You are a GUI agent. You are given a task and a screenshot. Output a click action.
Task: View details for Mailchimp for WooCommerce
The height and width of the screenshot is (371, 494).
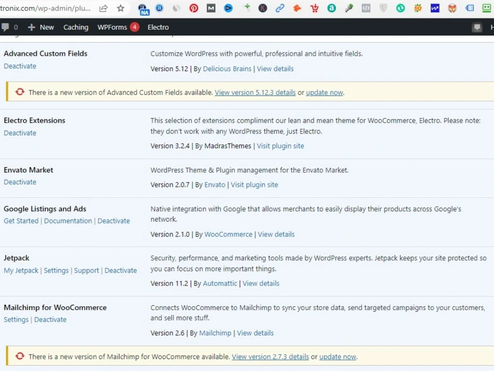[x=255, y=333]
